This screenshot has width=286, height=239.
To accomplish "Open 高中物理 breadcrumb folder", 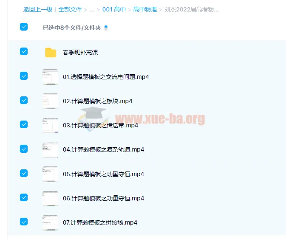I will click(144, 9).
